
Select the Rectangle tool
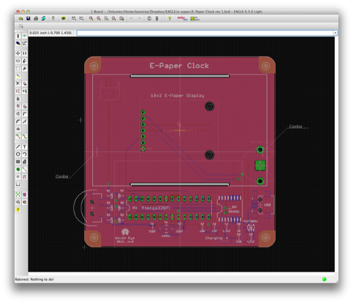18,162
